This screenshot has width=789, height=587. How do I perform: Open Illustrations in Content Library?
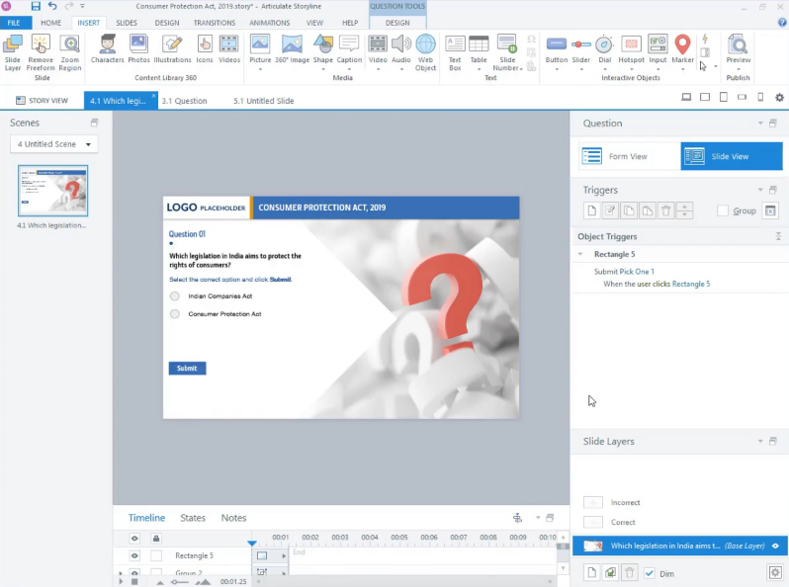click(x=172, y=48)
